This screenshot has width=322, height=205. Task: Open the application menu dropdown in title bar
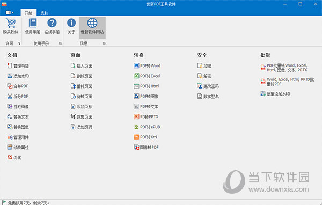10,13
